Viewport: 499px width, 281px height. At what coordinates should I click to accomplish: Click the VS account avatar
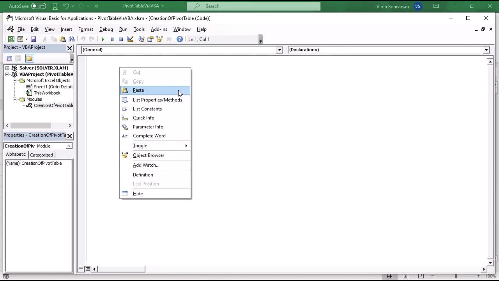tap(418, 6)
